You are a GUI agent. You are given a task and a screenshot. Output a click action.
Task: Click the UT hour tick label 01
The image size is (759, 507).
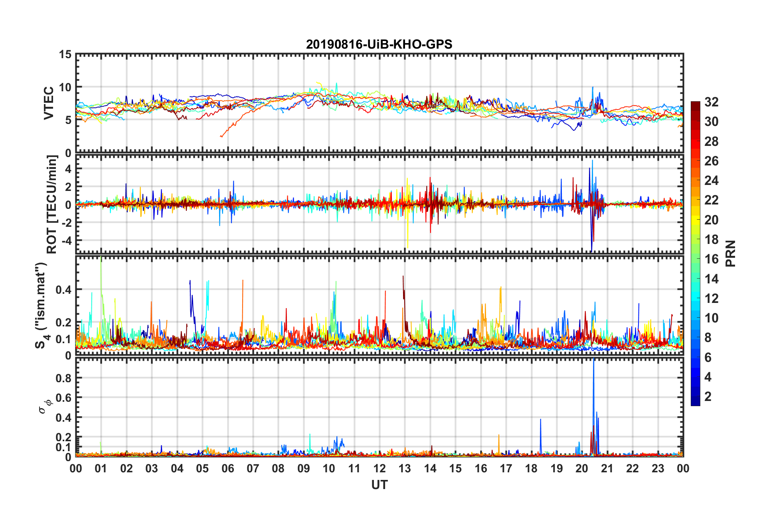101,468
